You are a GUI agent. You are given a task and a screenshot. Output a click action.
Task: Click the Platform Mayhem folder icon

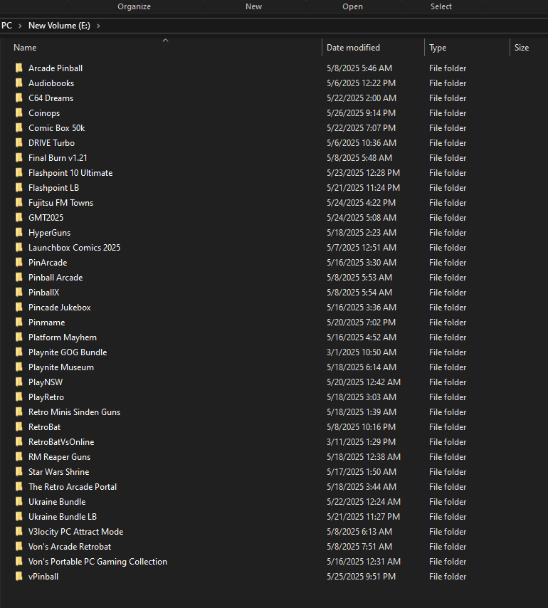click(19, 337)
